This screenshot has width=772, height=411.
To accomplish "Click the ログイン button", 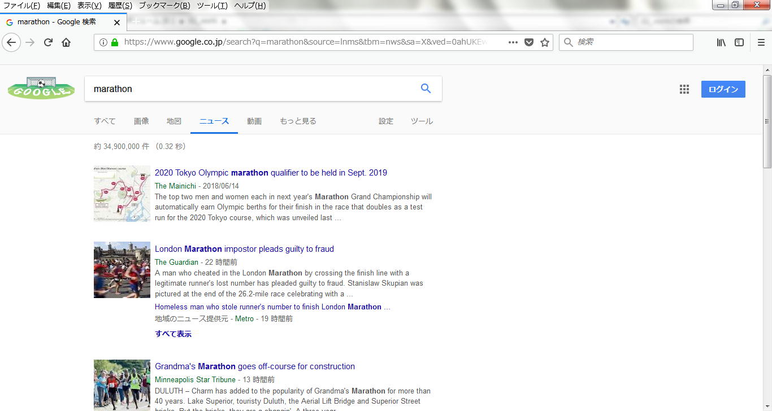I will click(x=723, y=89).
